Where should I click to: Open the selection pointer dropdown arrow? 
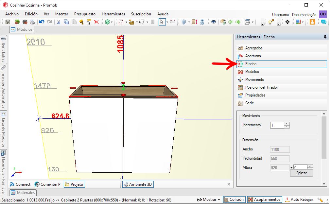pos(167,22)
